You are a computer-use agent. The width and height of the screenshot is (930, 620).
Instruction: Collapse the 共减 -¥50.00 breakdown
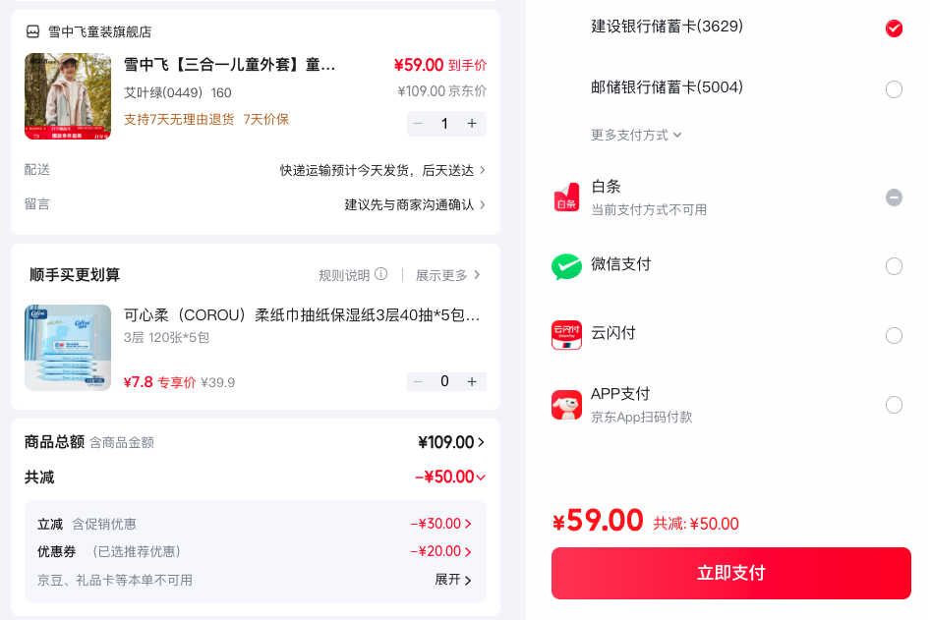tap(451, 478)
